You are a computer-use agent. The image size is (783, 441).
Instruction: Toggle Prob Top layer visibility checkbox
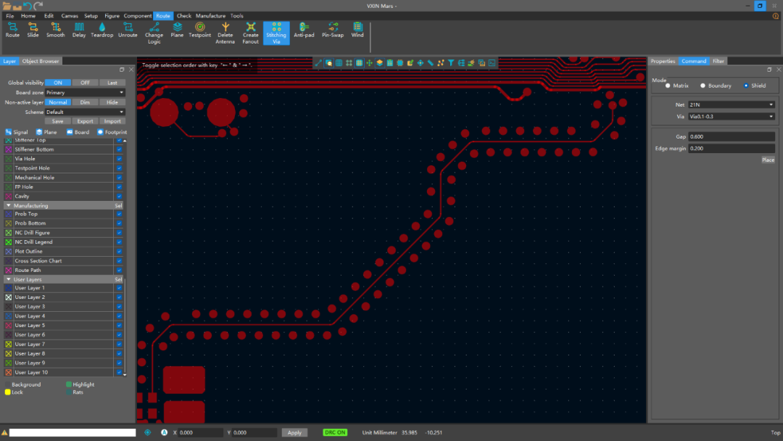(x=119, y=214)
